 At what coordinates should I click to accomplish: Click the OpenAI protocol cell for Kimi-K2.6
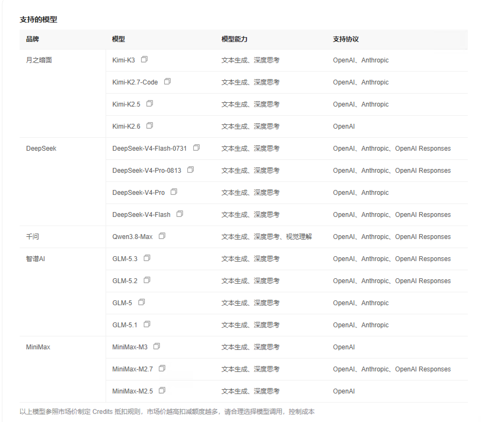pyautogui.click(x=344, y=126)
